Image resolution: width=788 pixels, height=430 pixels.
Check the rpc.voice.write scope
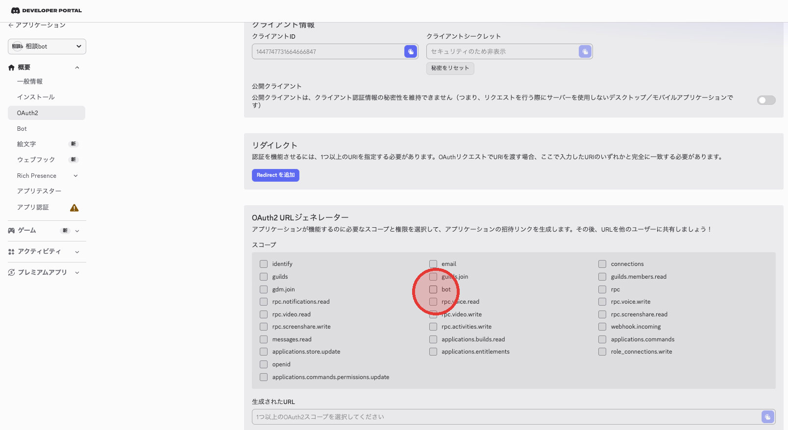point(602,302)
